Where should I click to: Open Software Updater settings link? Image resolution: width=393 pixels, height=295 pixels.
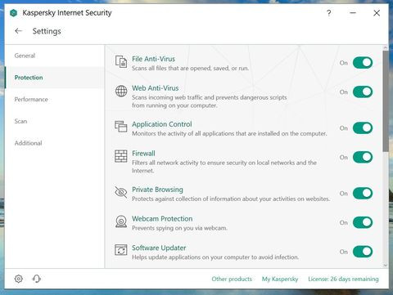[x=159, y=248]
